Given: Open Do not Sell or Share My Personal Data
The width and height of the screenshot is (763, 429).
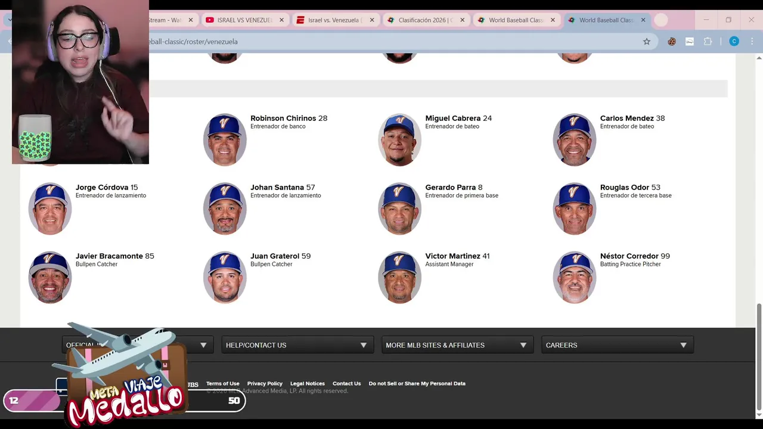Looking at the screenshot, I should (x=417, y=384).
